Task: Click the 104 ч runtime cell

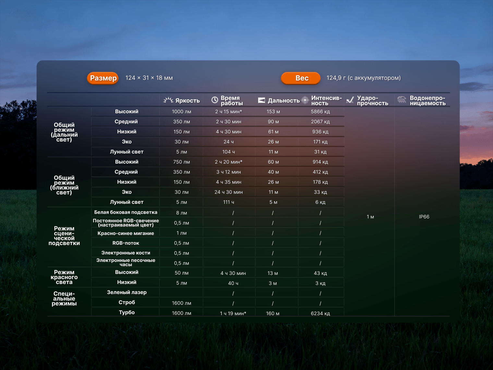Action: tap(229, 152)
